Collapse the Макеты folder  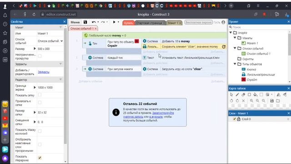pos(235,38)
